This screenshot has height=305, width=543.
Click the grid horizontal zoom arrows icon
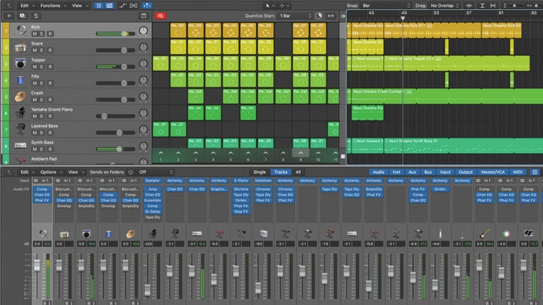(331, 16)
